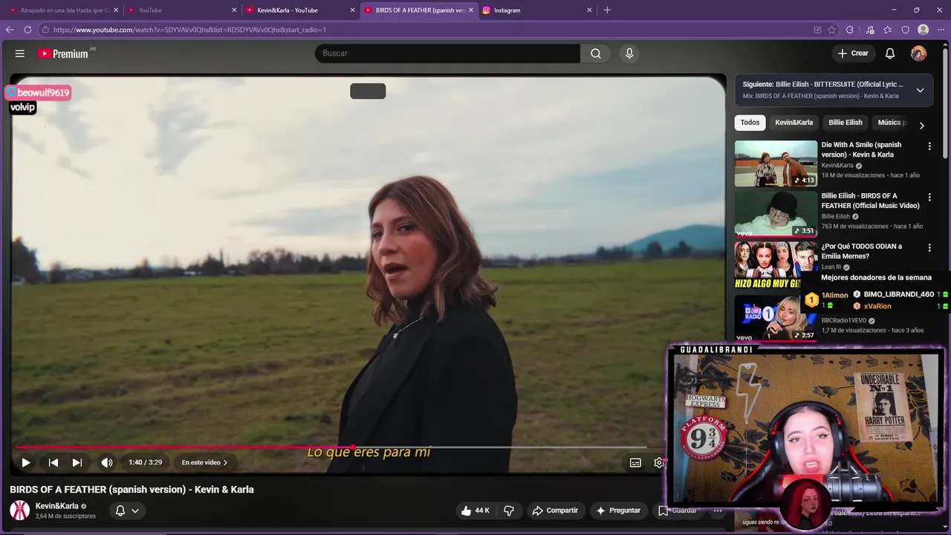This screenshot has height=535, width=951.
Task: Open browser profile icon in toolbar
Action: (x=924, y=30)
